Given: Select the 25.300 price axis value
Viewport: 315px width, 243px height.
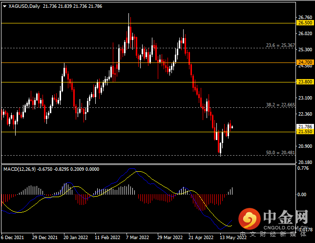Looking at the screenshot, I should (305, 50).
